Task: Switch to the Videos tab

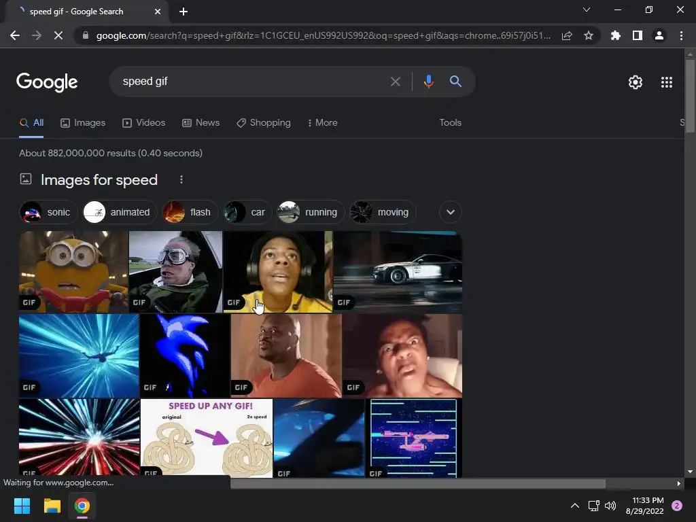Action: (144, 123)
